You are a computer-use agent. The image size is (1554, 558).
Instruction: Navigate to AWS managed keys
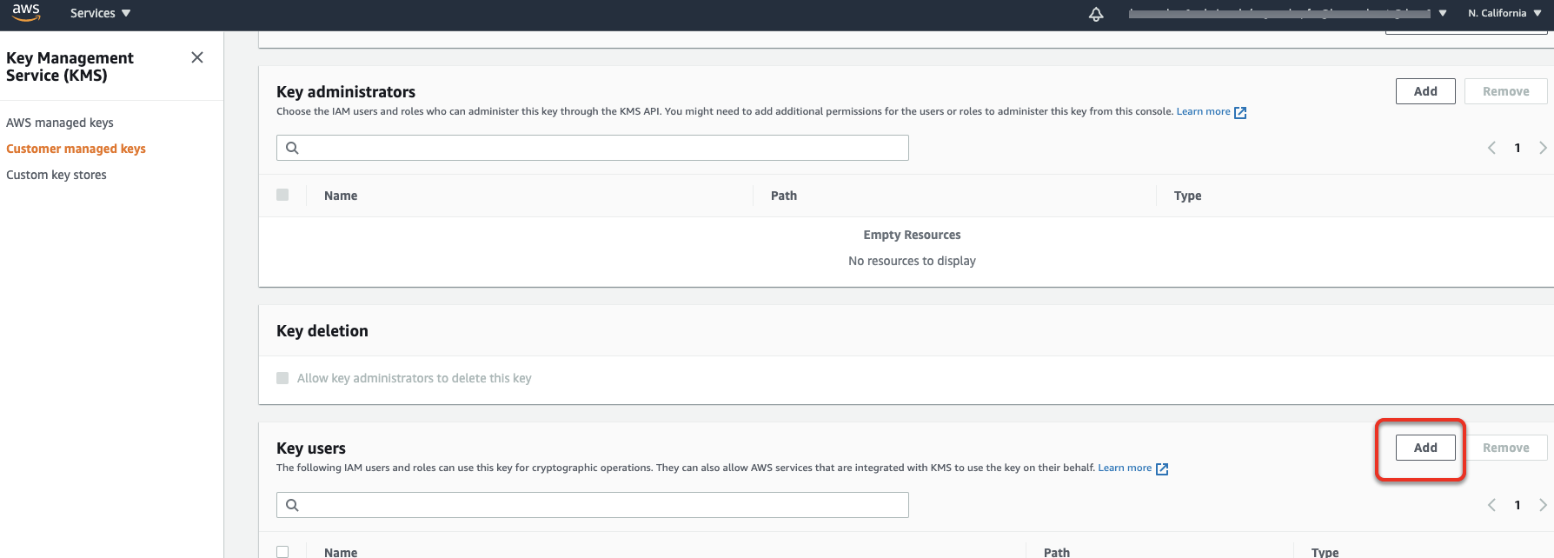click(x=60, y=123)
